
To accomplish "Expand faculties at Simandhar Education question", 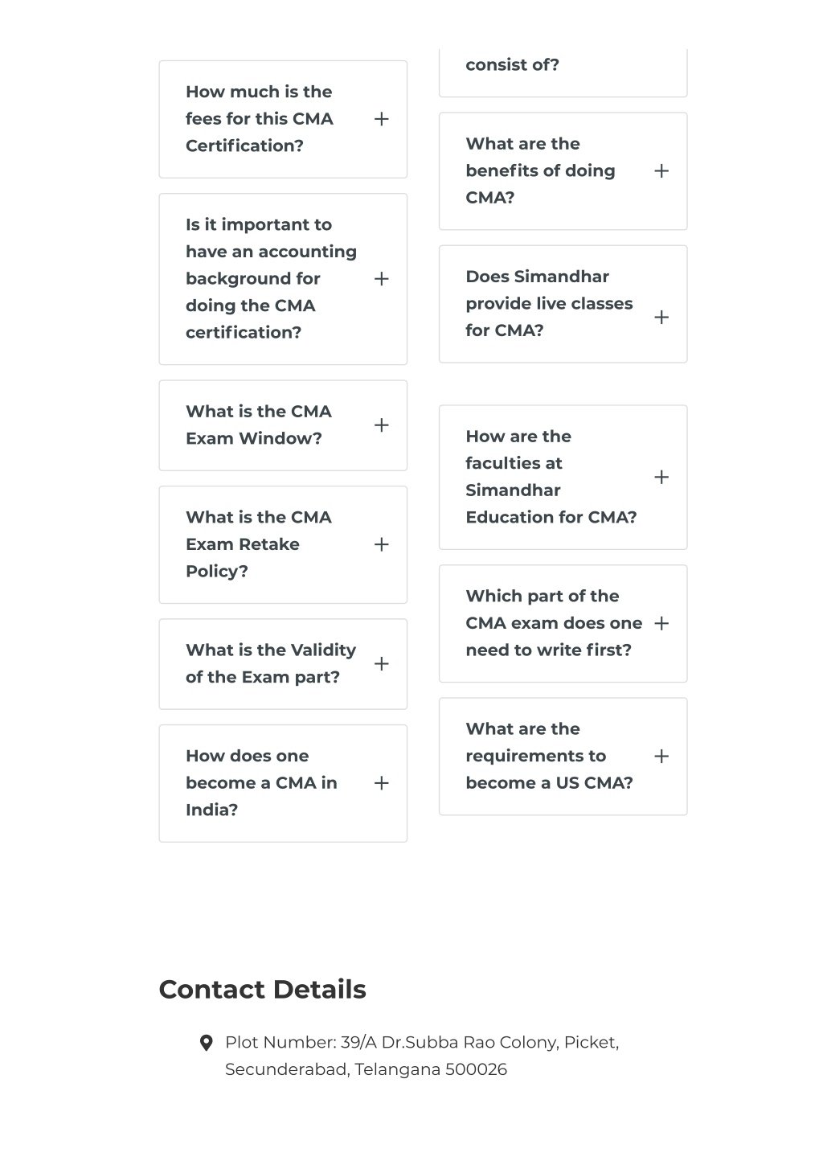I will click(x=661, y=477).
